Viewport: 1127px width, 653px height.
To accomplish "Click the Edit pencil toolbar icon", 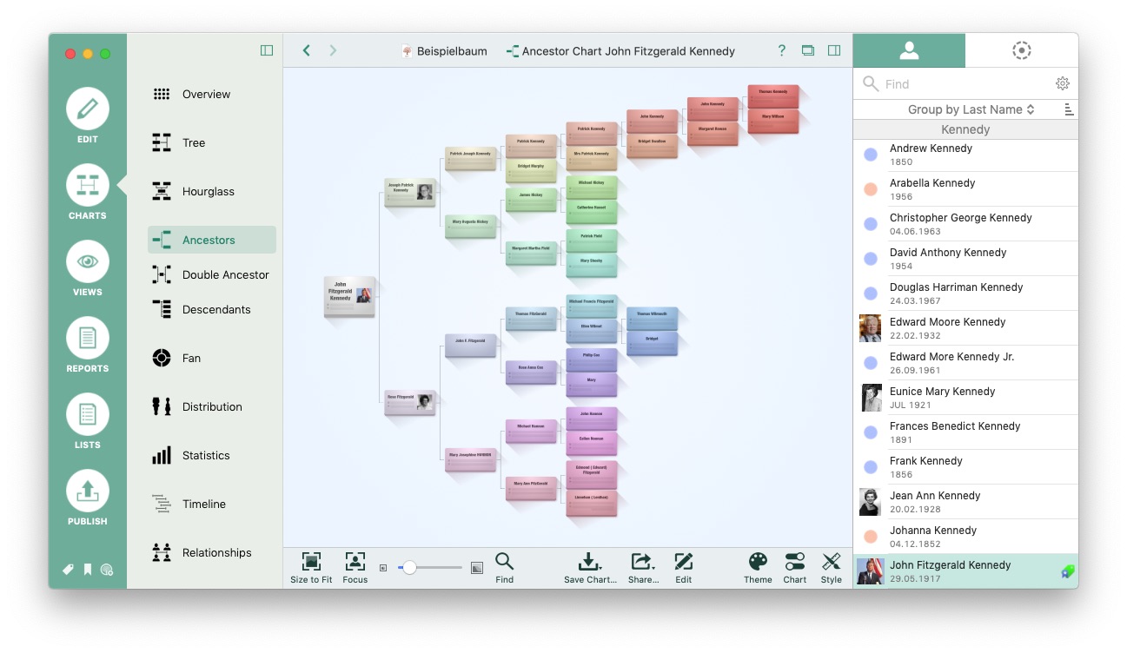I will coord(684,562).
